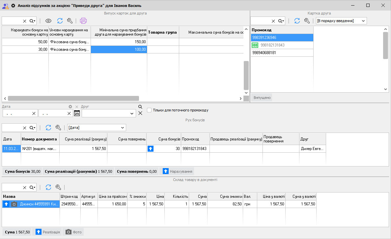Screen dimensions: 391x239
Task: Click the Фото button
Action: 73,232
